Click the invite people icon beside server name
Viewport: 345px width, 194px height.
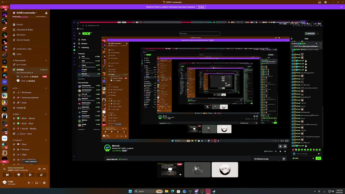click(46, 13)
